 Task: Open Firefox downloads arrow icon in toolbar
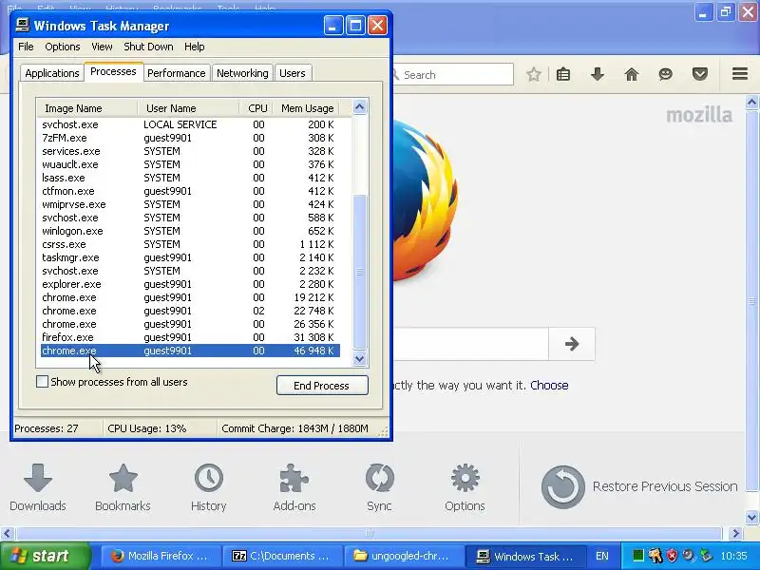[598, 75]
